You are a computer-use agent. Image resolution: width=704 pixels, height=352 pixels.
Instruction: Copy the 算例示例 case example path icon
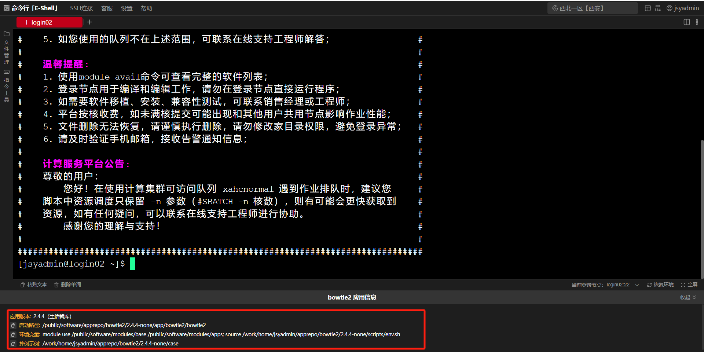(x=13, y=344)
